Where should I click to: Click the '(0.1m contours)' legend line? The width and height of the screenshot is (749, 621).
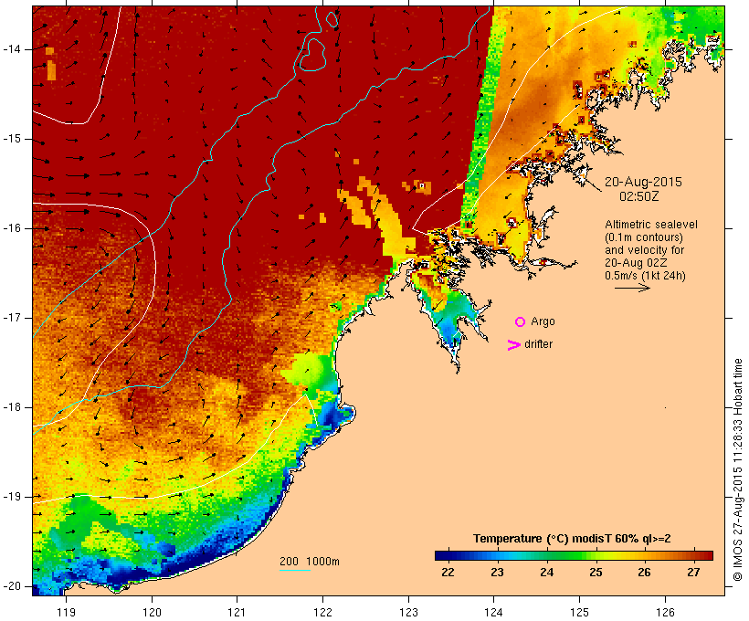[644, 237]
